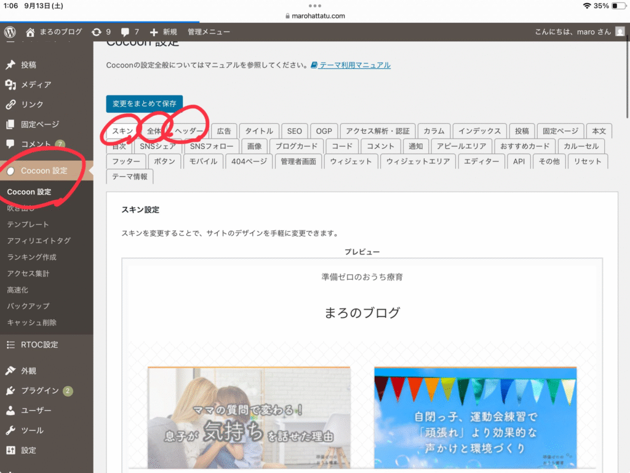
Task: Click the plus 新規 icon
Action: (154, 32)
